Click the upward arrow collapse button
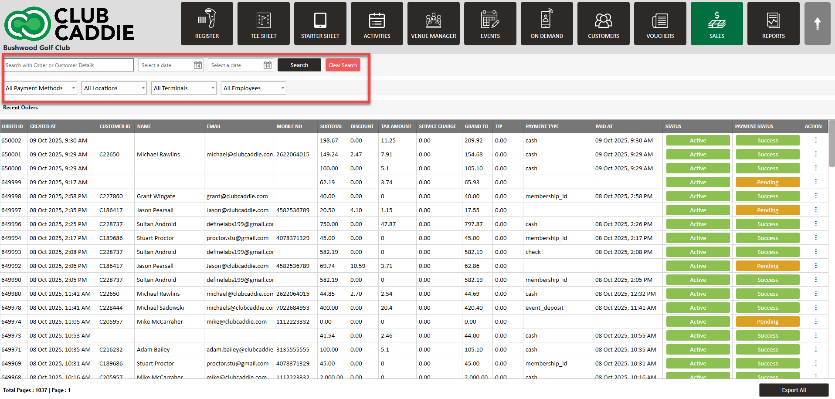This screenshot has width=835, height=399. point(817,24)
